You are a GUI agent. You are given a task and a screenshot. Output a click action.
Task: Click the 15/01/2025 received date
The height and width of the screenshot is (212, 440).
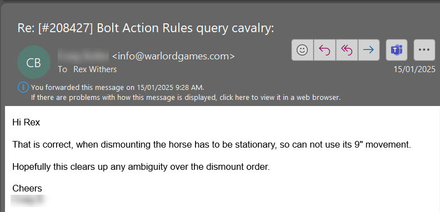[x=414, y=69]
